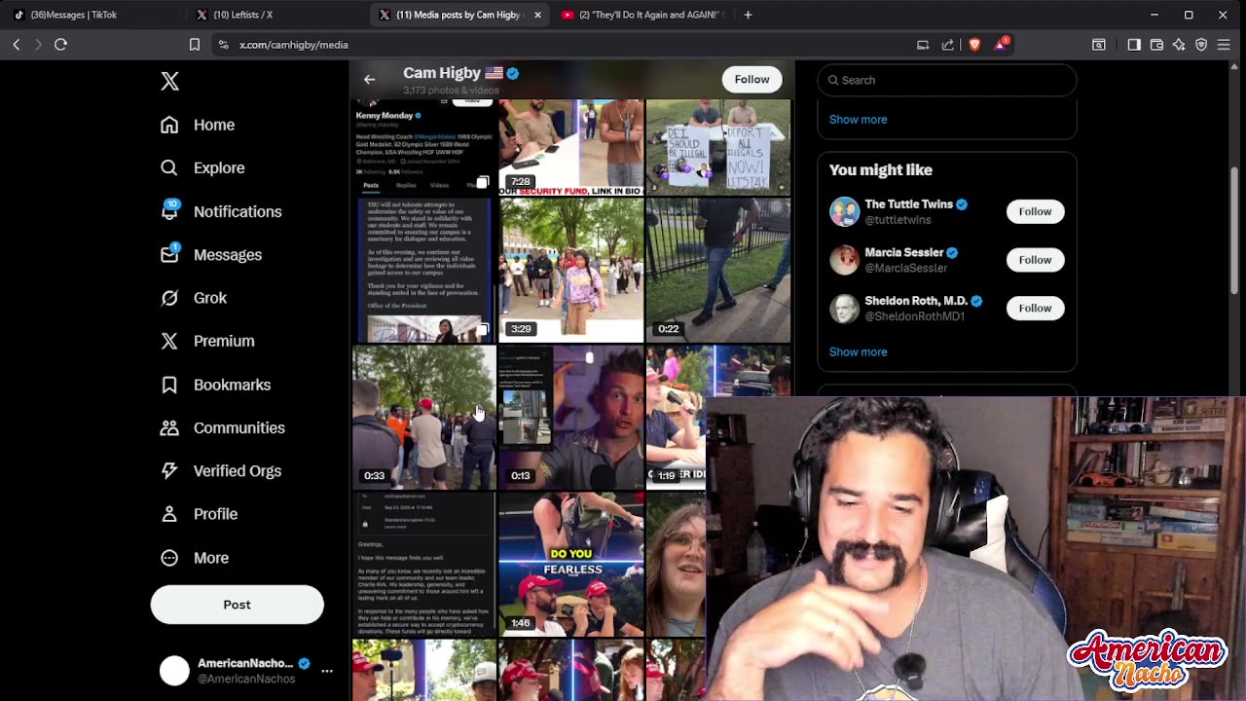Open the X logo home link
1246x701 pixels.
[x=169, y=81]
